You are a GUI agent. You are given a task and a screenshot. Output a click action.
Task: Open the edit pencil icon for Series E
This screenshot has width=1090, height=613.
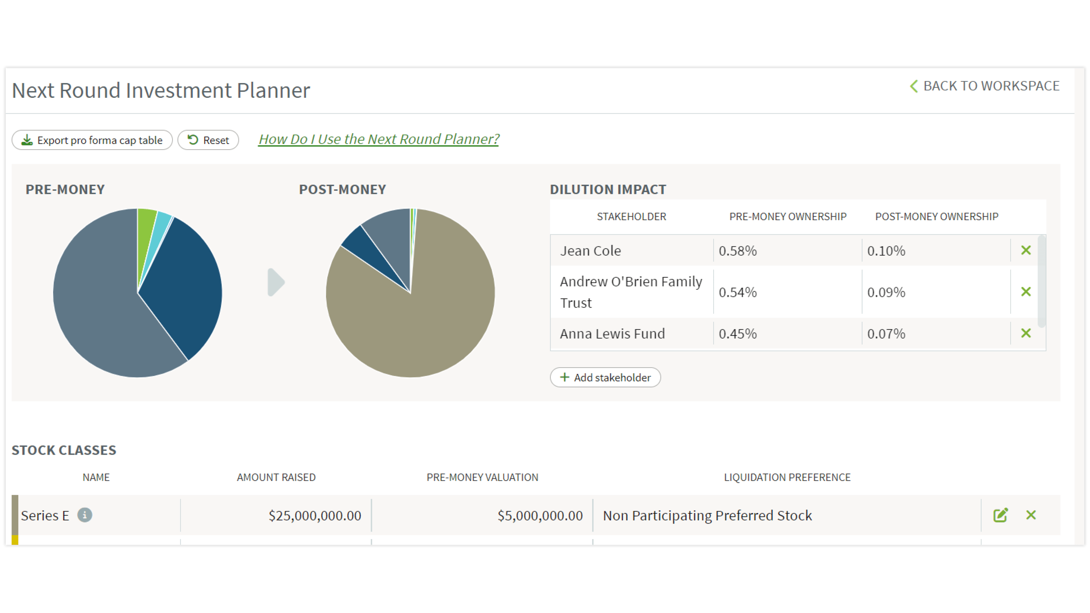(1001, 515)
